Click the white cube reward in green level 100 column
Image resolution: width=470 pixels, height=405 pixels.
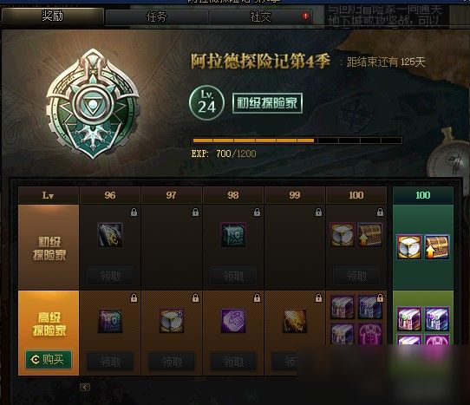408,247
